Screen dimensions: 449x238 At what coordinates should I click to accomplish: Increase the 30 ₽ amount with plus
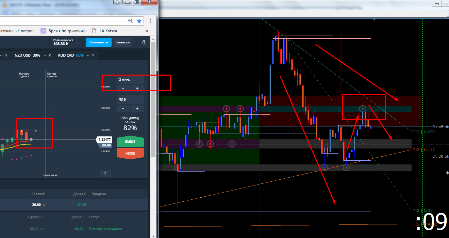click(x=137, y=108)
